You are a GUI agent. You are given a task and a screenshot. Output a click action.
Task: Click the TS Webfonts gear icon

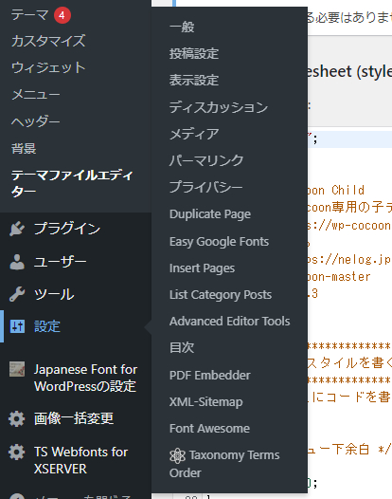tap(16, 452)
